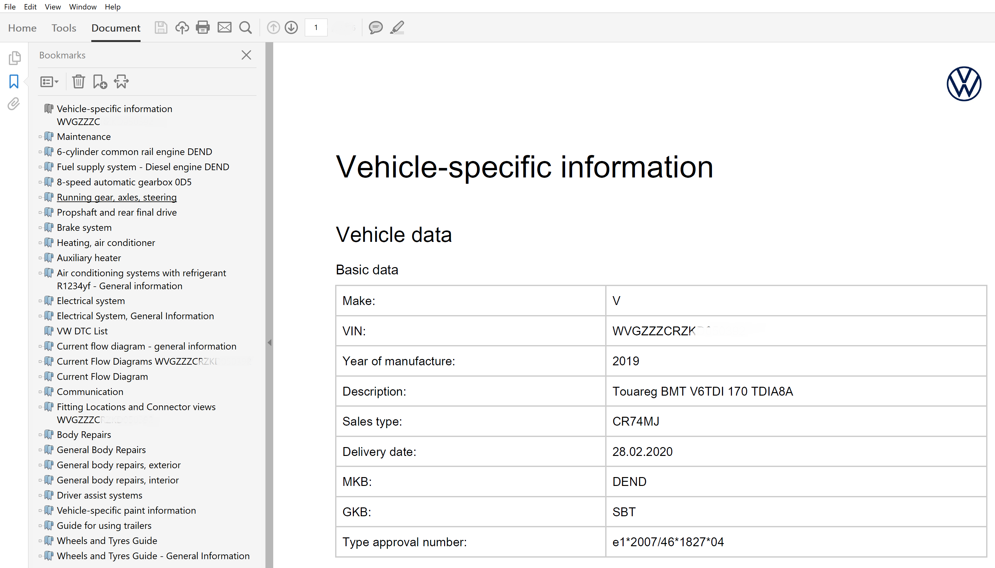
Task: Open the search magnifier tool
Action: pyautogui.click(x=245, y=28)
